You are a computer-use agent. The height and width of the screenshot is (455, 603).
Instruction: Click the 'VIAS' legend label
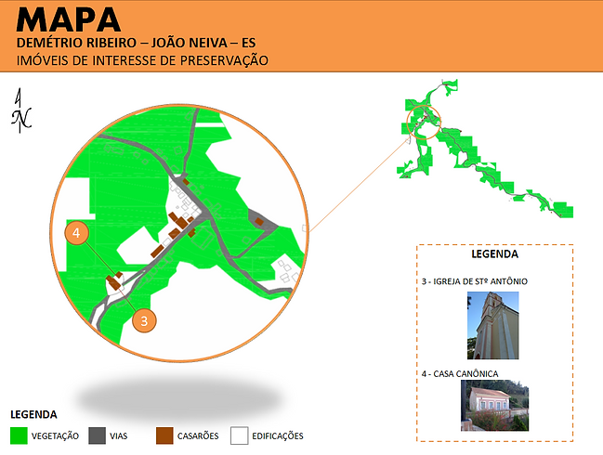coord(118,436)
